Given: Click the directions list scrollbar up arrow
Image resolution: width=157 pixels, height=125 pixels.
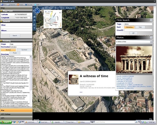Looking at the screenshot, I should [31, 57].
